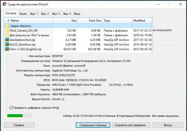This screenshot has height=131, width=187.
Task: Minimize the DirectX diagnostic window
Action: coord(158,4)
